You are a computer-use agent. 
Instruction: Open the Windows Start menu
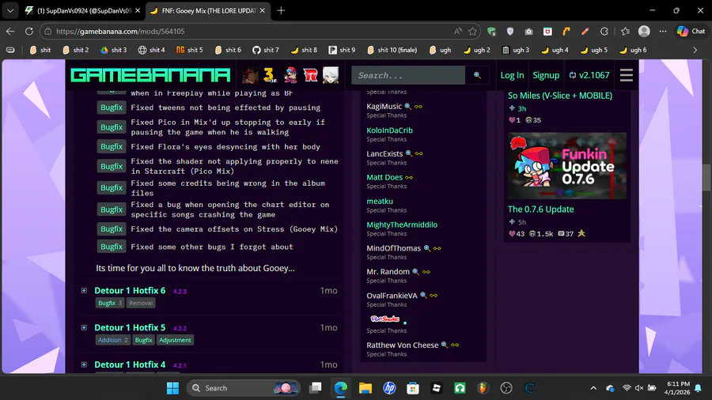[x=172, y=388]
